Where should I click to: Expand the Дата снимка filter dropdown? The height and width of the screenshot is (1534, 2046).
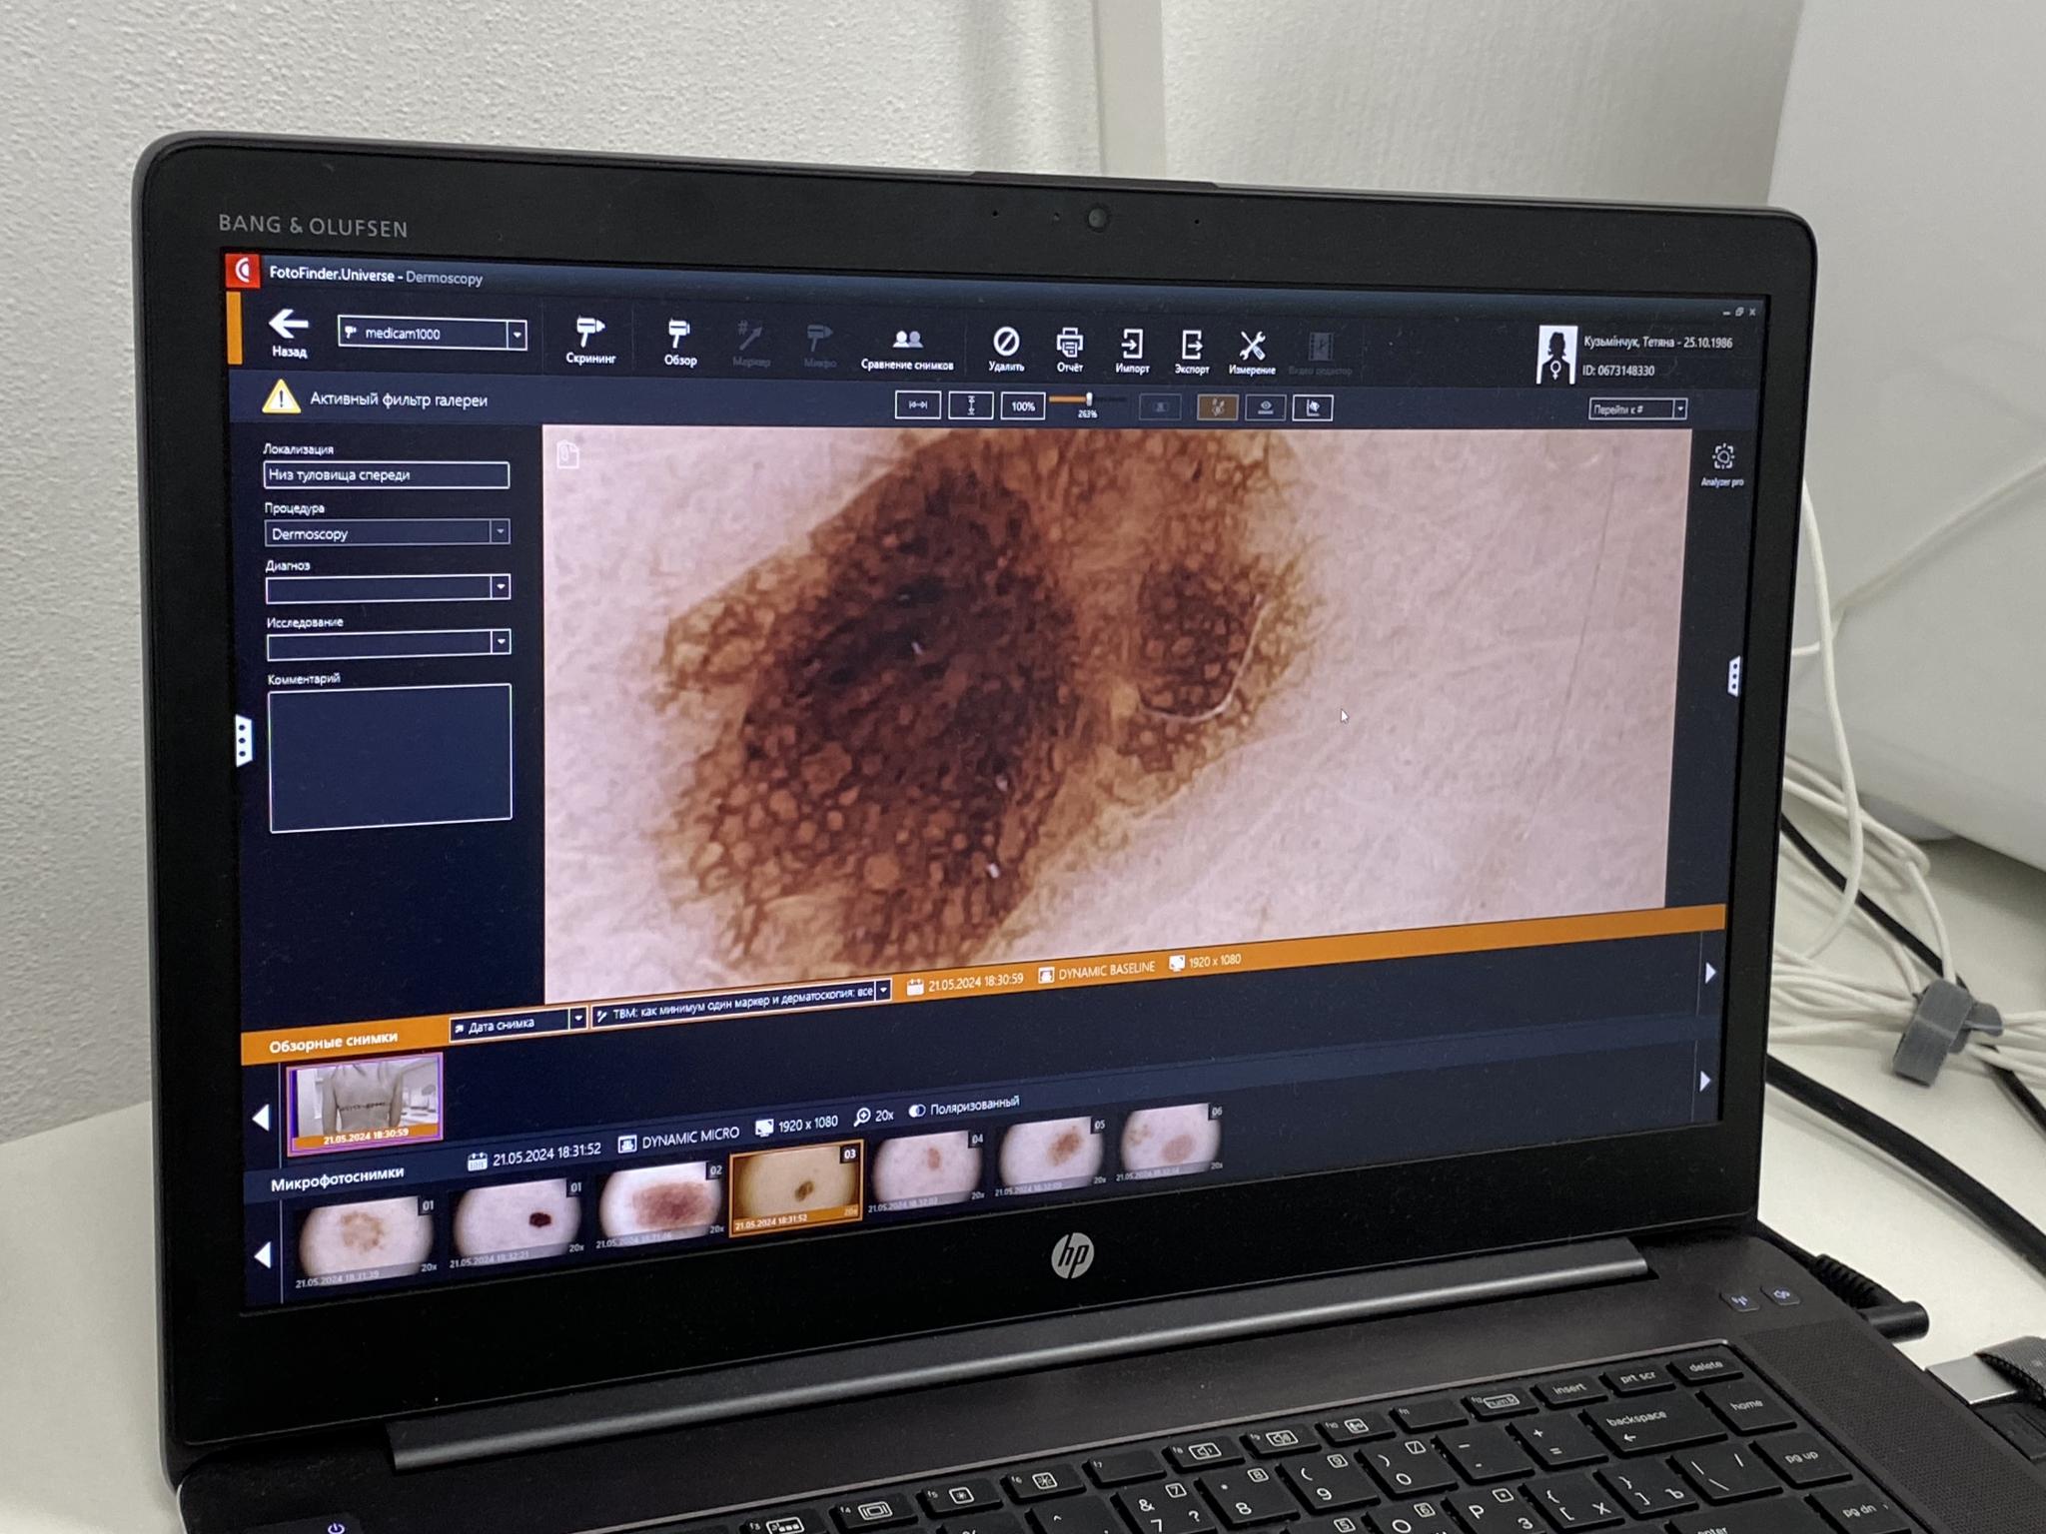click(577, 1019)
